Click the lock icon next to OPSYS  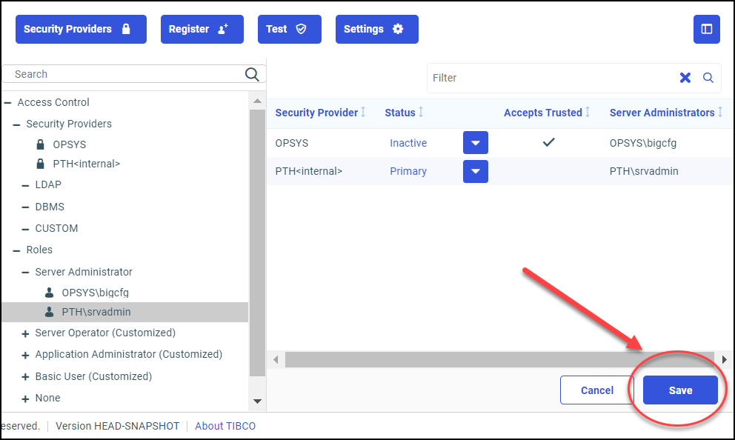[41, 144]
